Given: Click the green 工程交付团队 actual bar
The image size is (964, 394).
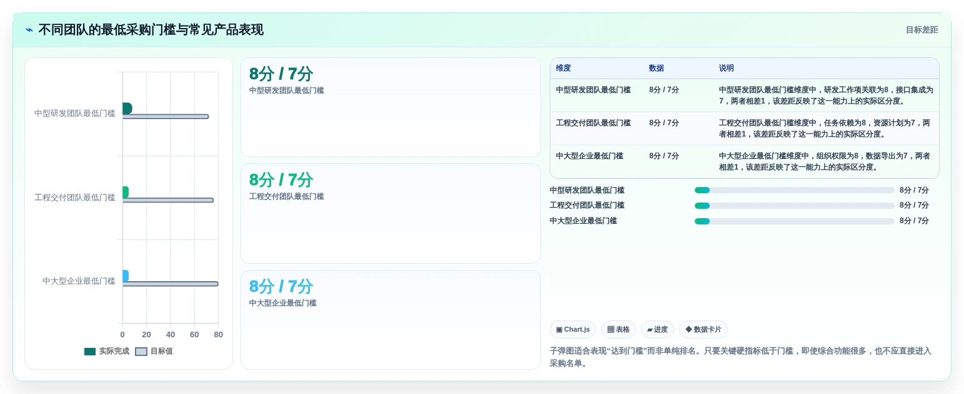Looking at the screenshot, I should [x=126, y=192].
